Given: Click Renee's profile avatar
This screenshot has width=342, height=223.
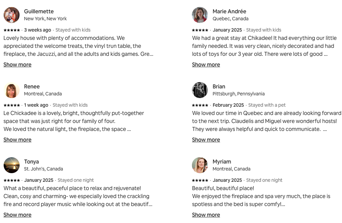Looking at the screenshot, I should (12, 90).
